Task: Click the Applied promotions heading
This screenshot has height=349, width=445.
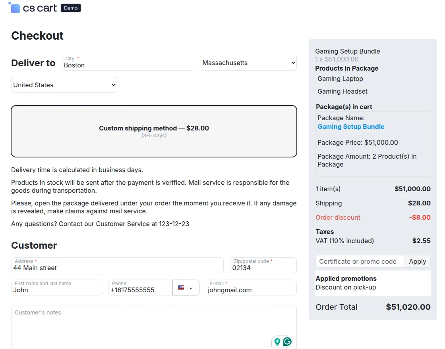Action: [346, 278]
